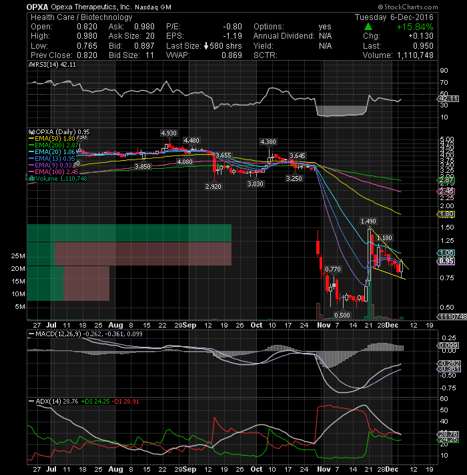467x475 pixels.
Task: Click the 3.030 low price label
Action: pos(256,184)
